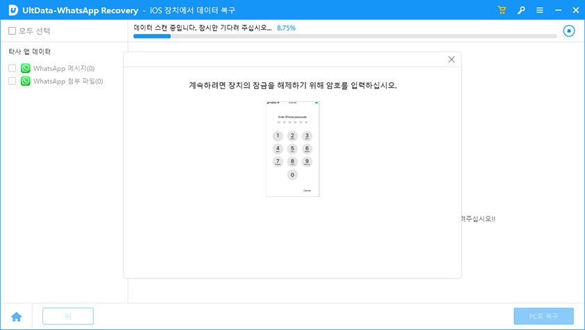Close the UltData application window
The width and height of the screenshot is (585, 330).
pyautogui.click(x=574, y=10)
